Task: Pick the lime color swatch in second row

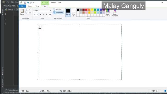Action: (95, 13)
